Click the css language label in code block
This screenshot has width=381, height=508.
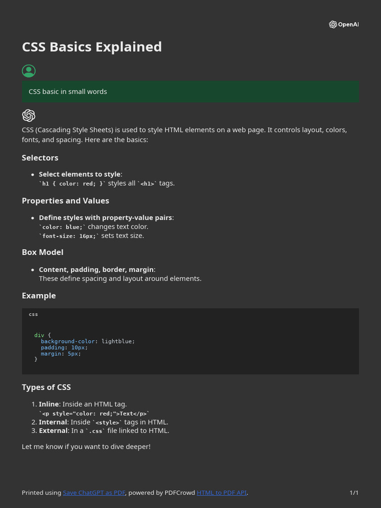coord(33,315)
